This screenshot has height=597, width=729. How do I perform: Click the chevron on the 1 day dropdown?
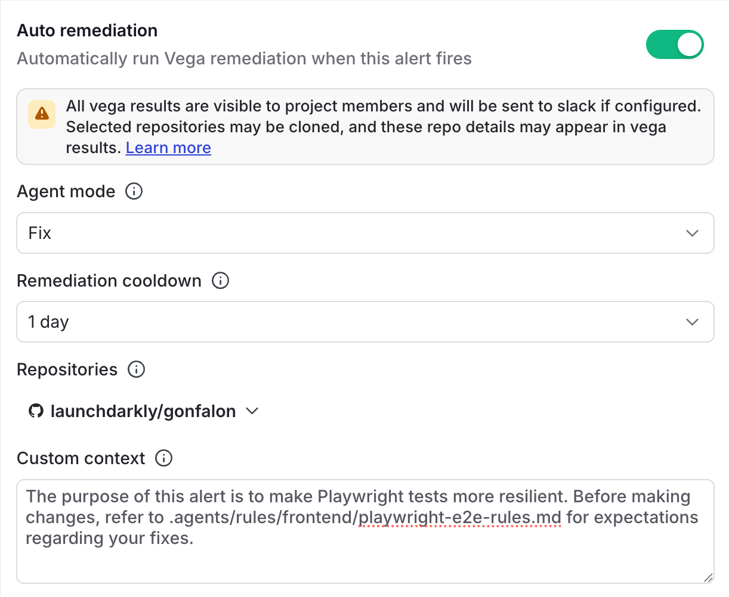(x=692, y=322)
